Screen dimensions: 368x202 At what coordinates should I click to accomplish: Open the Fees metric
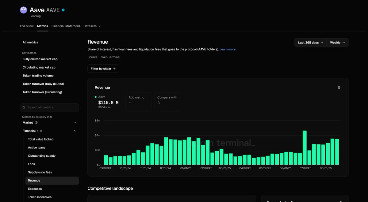(x=31, y=164)
